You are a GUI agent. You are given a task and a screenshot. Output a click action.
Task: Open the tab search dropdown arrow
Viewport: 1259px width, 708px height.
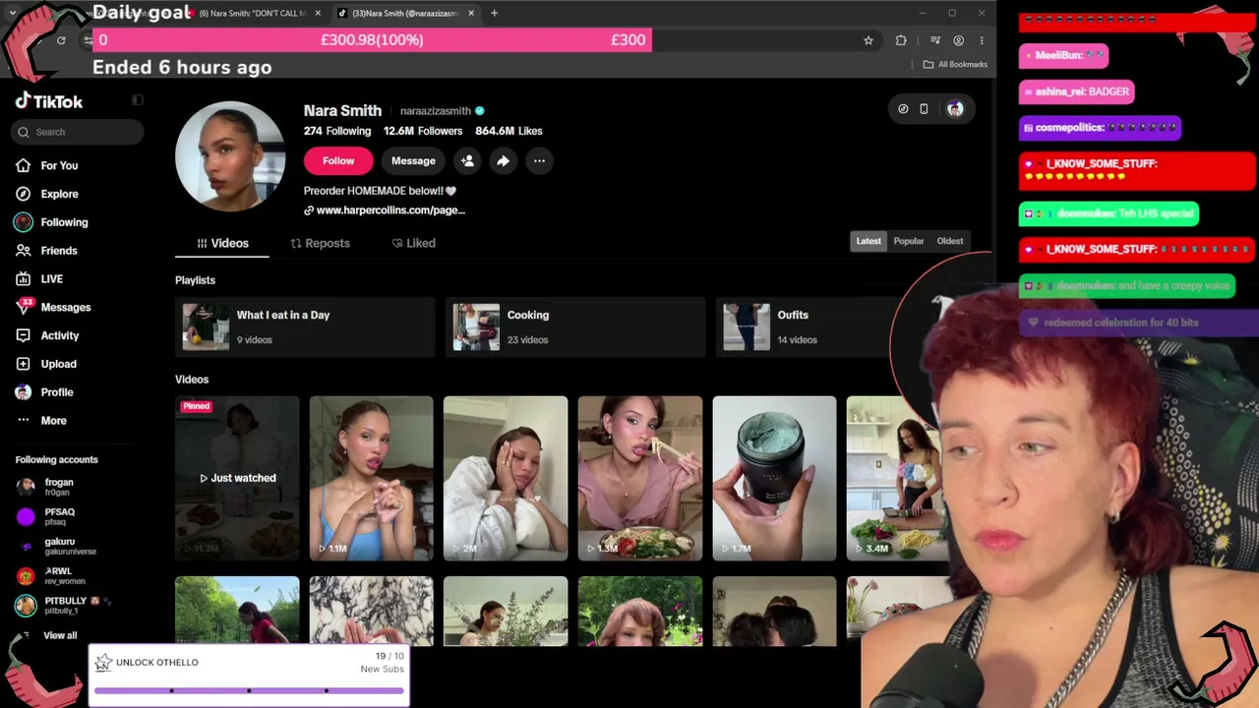coord(13,13)
